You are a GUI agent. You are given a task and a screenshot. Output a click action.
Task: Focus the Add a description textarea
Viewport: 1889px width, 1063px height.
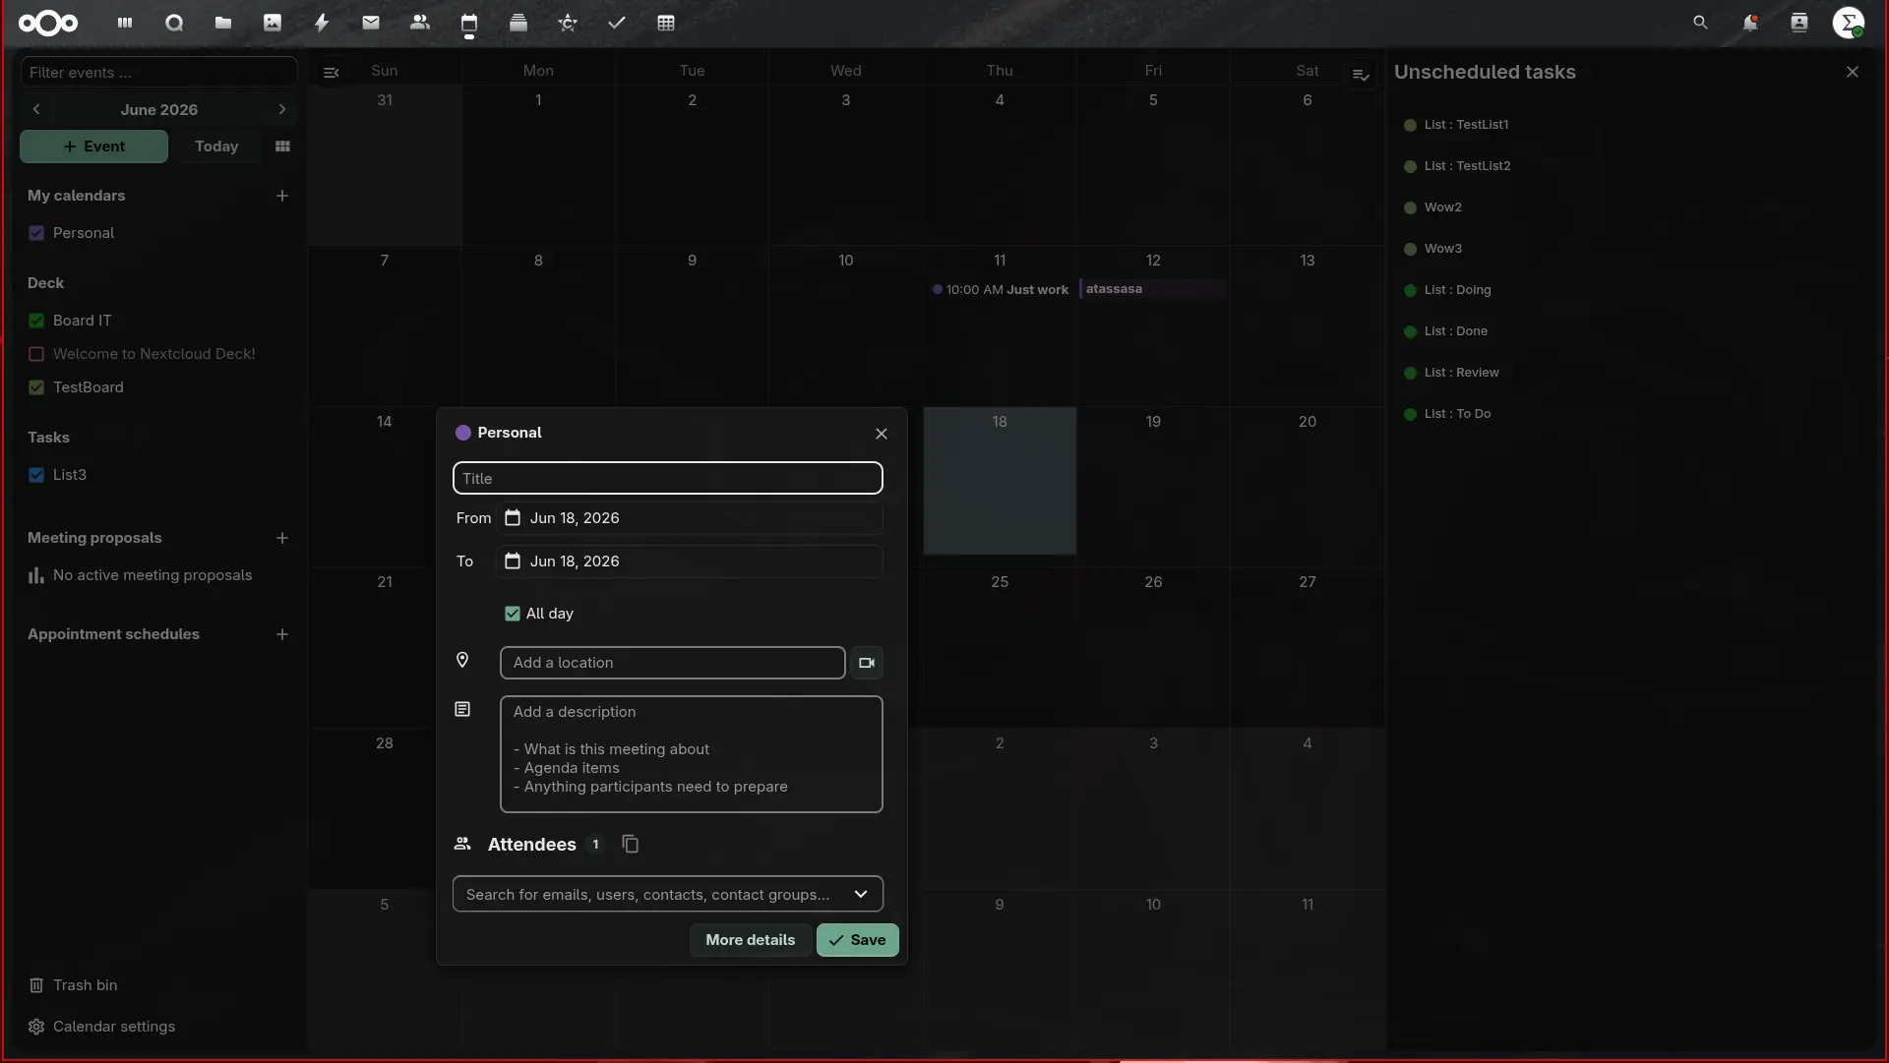[692, 754]
